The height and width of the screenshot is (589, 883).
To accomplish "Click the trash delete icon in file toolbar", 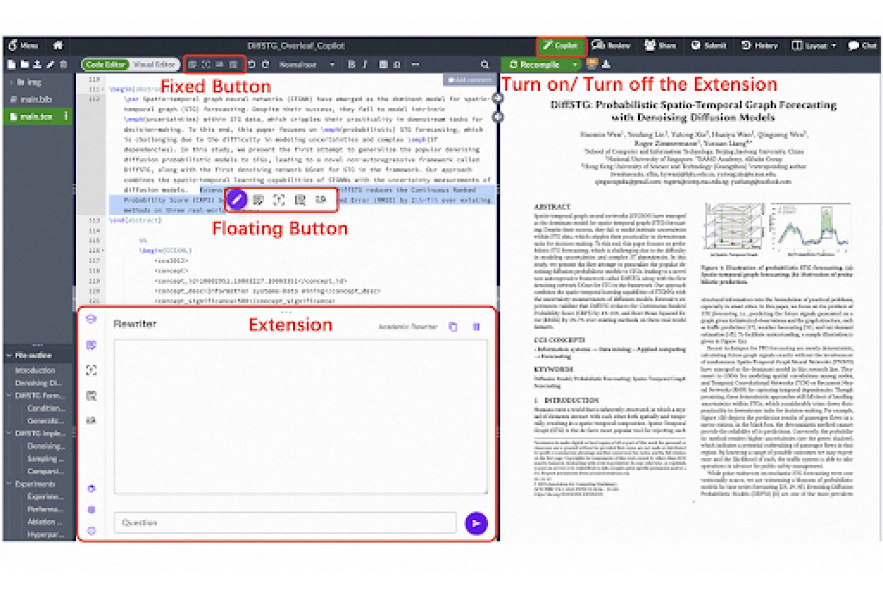I will point(64,64).
